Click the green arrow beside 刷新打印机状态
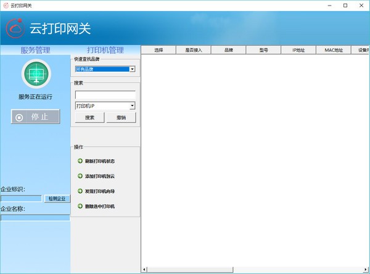 (x=80, y=161)
